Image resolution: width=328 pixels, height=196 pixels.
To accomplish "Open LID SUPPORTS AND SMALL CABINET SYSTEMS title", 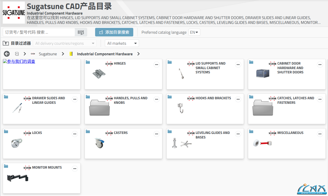I will click(x=211, y=68).
